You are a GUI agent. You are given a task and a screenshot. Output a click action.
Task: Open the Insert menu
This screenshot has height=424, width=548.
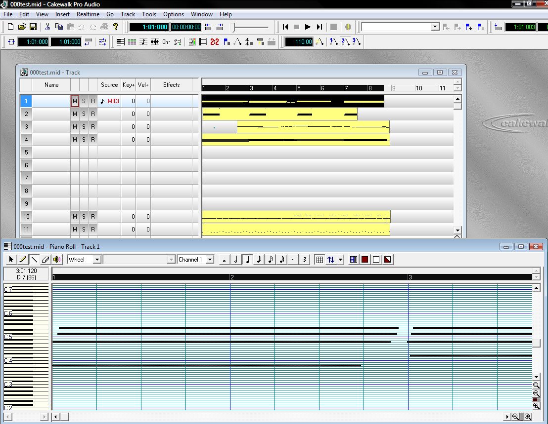(x=62, y=14)
